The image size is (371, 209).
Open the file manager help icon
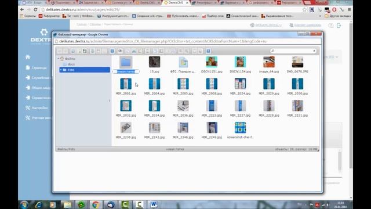pyautogui.click(x=208, y=51)
